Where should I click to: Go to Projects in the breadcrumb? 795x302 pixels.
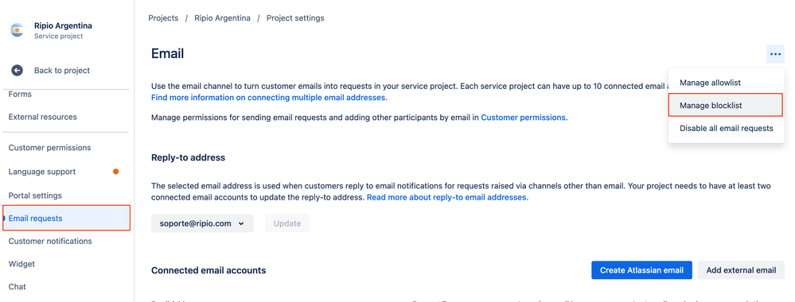(163, 18)
